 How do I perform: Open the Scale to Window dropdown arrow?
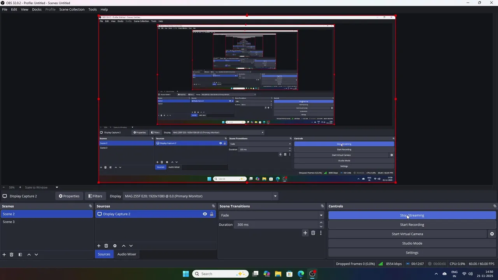click(57, 187)
